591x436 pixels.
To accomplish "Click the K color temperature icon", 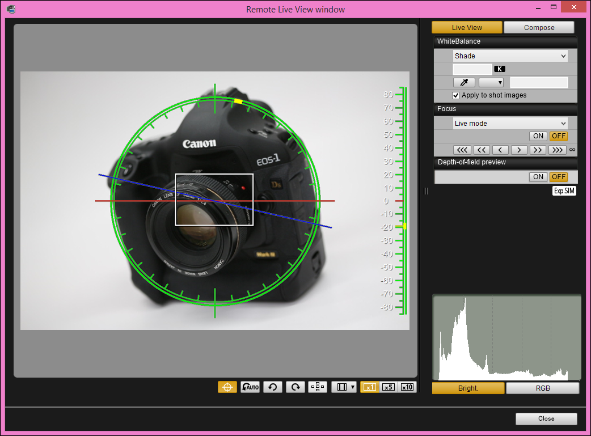I will tap(500, 69).
